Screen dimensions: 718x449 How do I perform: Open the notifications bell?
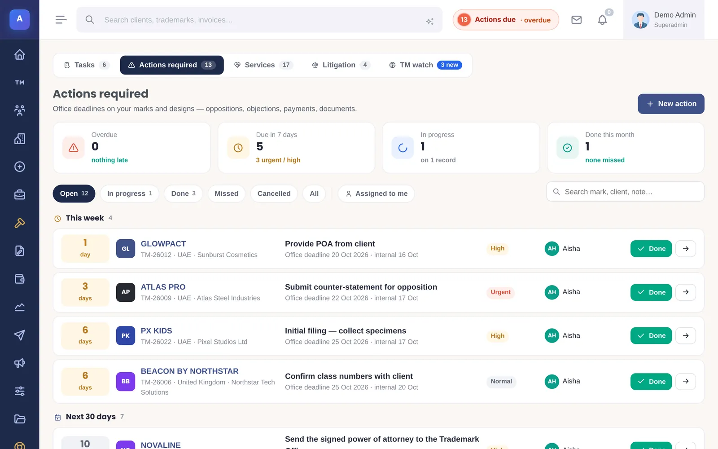tap(602, 20)
